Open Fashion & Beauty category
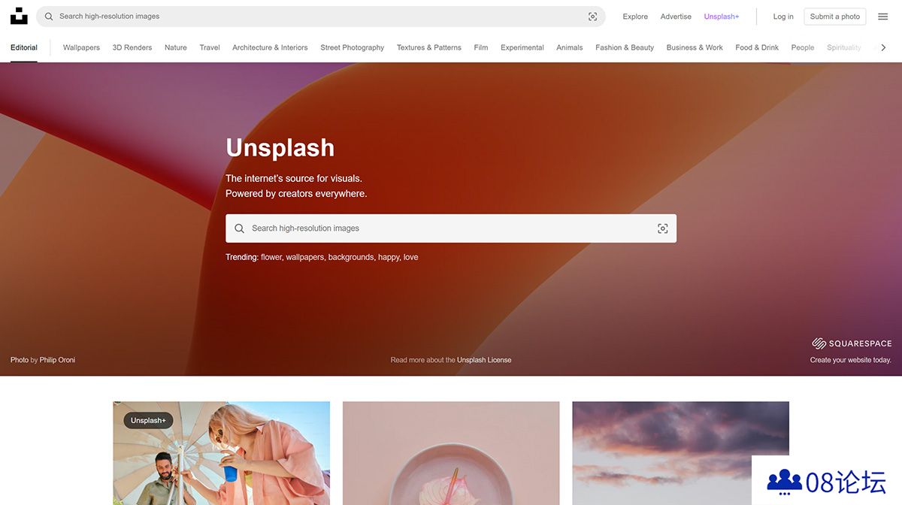 pos(625,47)
